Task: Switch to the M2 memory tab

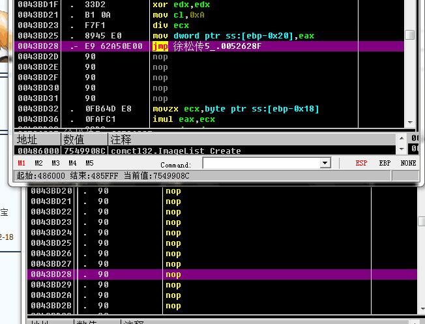Action: coord(38,163)
